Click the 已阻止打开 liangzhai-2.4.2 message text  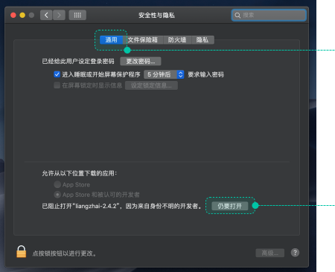(x=122, y=206)
